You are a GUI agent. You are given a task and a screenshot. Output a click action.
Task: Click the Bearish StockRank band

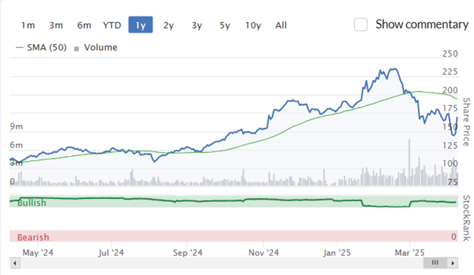tap(233, 236)
